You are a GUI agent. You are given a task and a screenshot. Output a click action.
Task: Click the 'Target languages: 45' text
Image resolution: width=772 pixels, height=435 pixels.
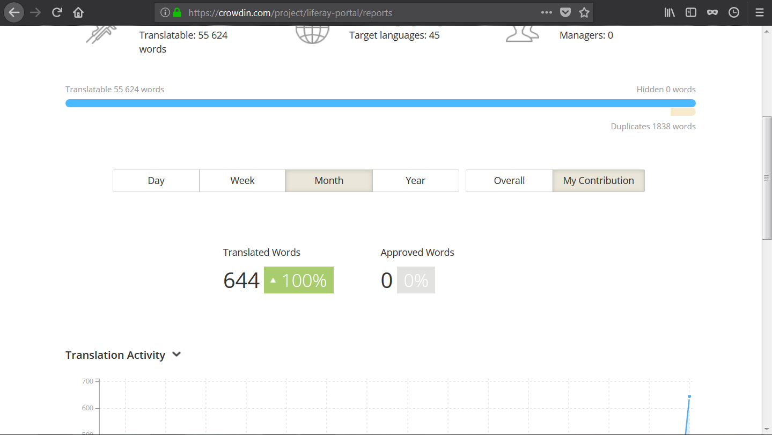point(394,35)
